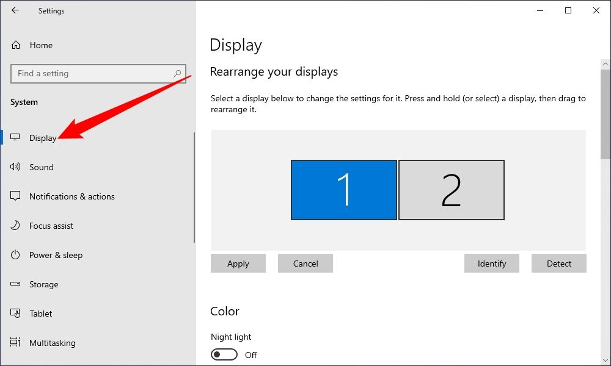
Task: Click the back arrow to go back
Action: pyautogui.click(x=13, y=10)
